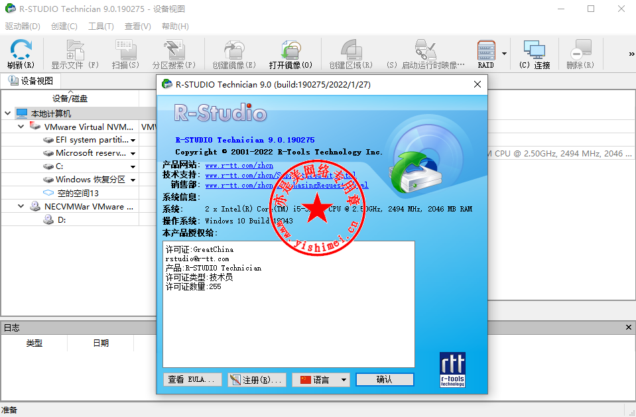
Task: Open the Tools (工具) menu
Action: (x=101, y=27)
